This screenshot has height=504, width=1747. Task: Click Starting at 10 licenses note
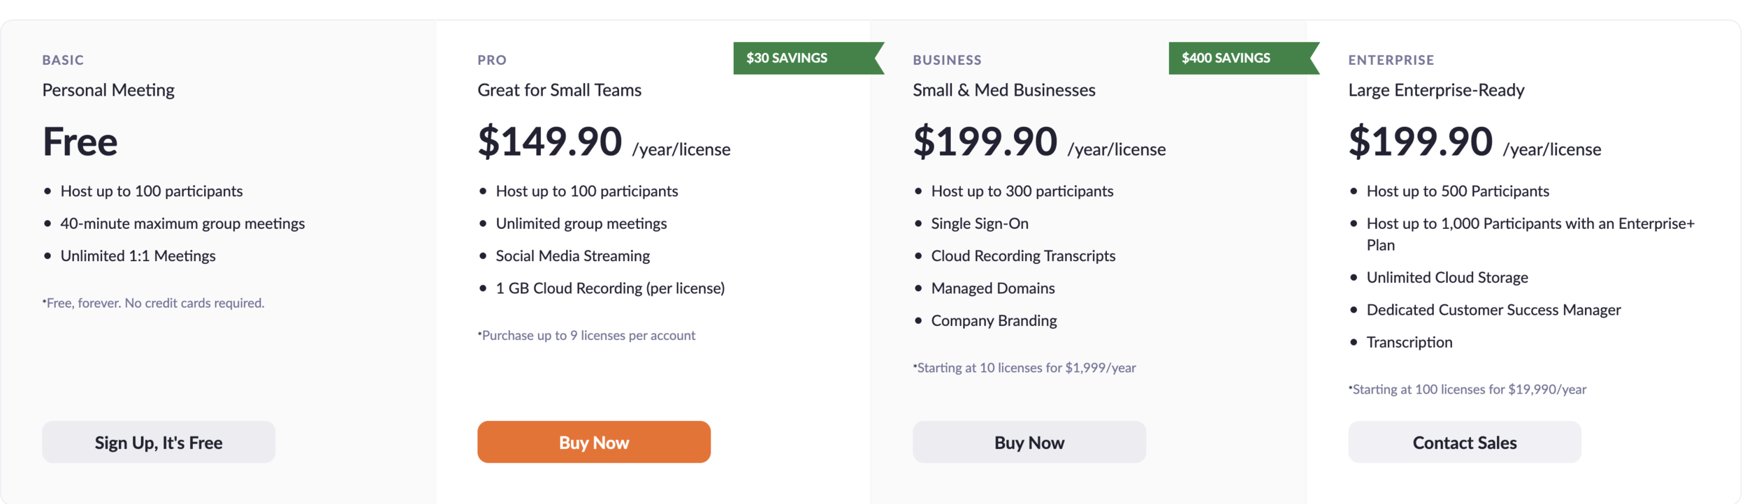click(1024, 367)
